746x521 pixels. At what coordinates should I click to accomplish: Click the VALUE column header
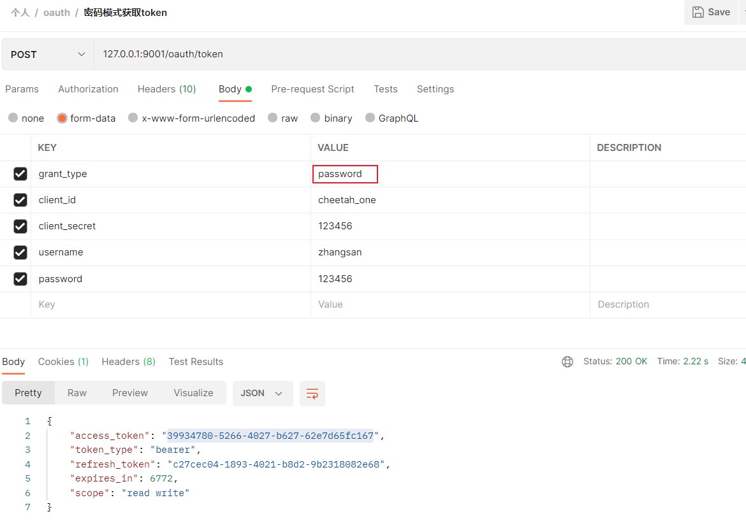coord(333,148)
